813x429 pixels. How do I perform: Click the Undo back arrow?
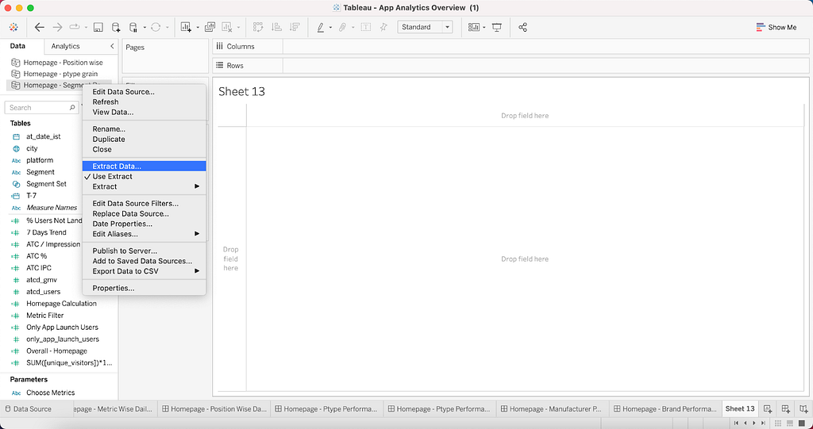[40, 27]
